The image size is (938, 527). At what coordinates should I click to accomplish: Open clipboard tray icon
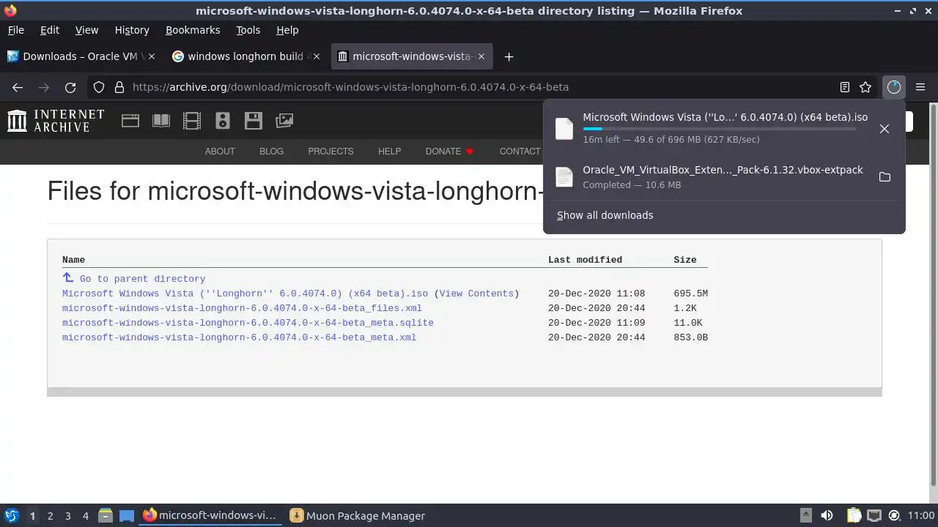854,515
